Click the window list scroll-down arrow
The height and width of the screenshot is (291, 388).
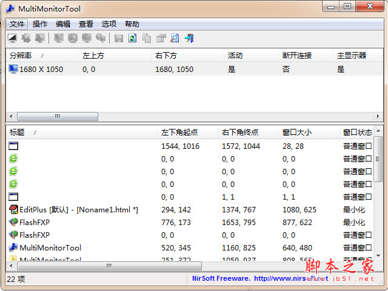(378, 256)
